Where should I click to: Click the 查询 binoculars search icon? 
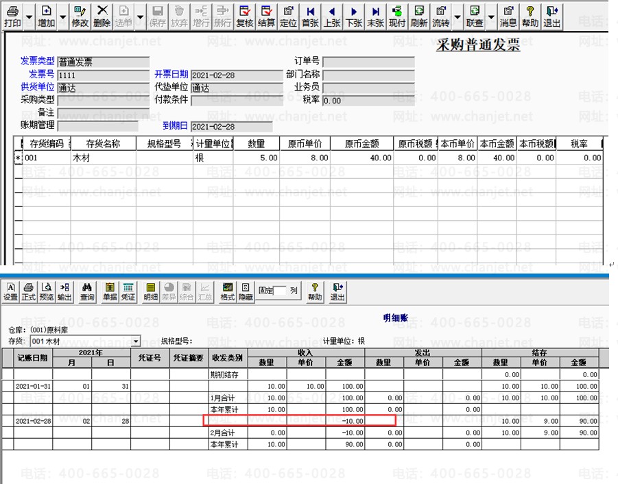coord(87,292)
